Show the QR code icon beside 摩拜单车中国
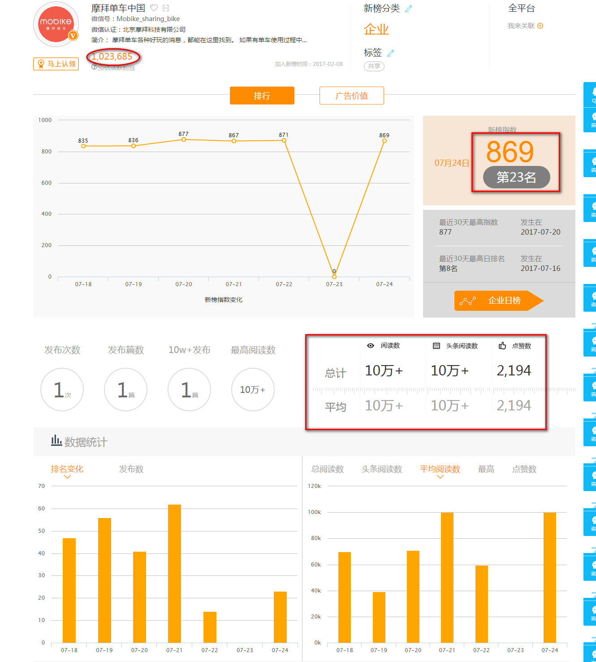This screenshot has width=596, height=662. pyautogui.click(x=166, y=8)
